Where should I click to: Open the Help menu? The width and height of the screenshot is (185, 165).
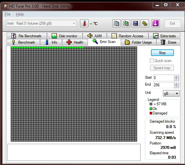click(x=20, y=14)
